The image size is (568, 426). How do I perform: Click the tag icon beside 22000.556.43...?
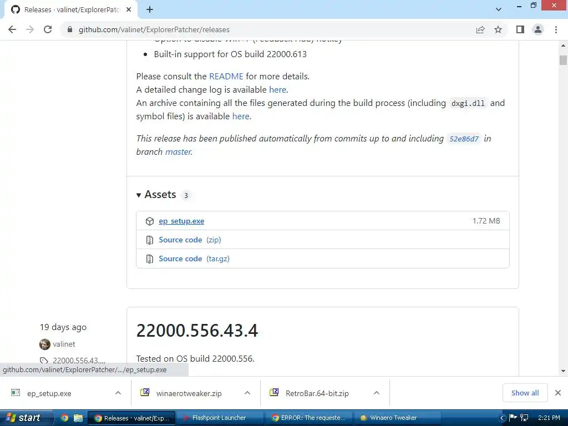pos(44,361)
